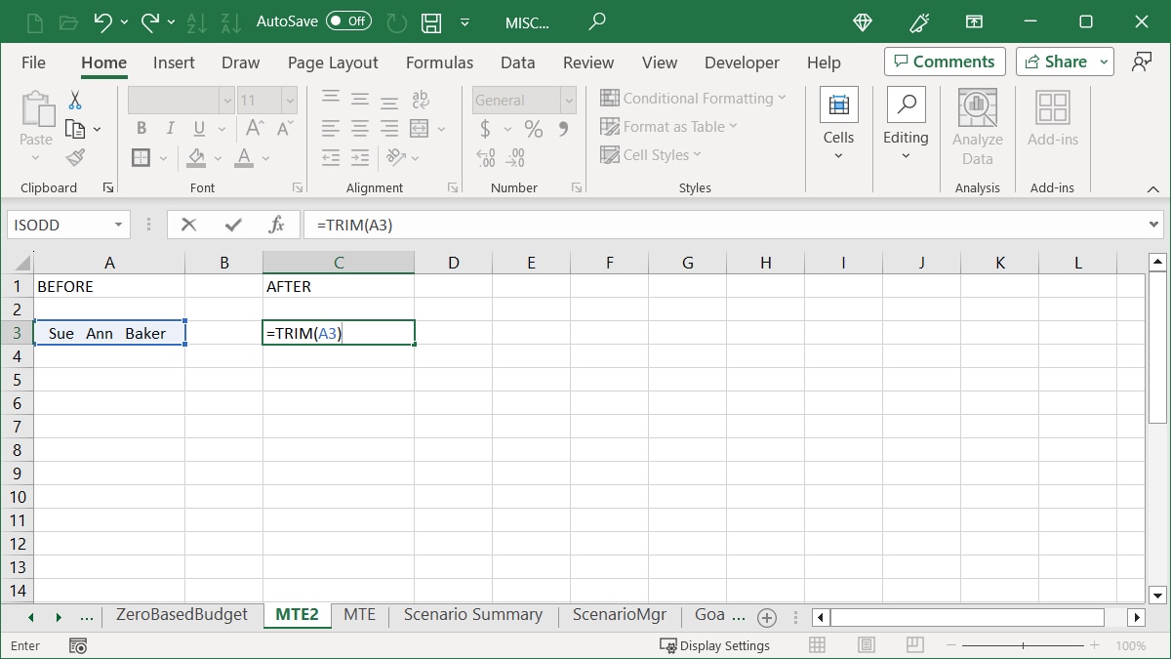Open the Analyze Data pane
1171x659 pixels.
pyautogui.click(x=977, y=125)
